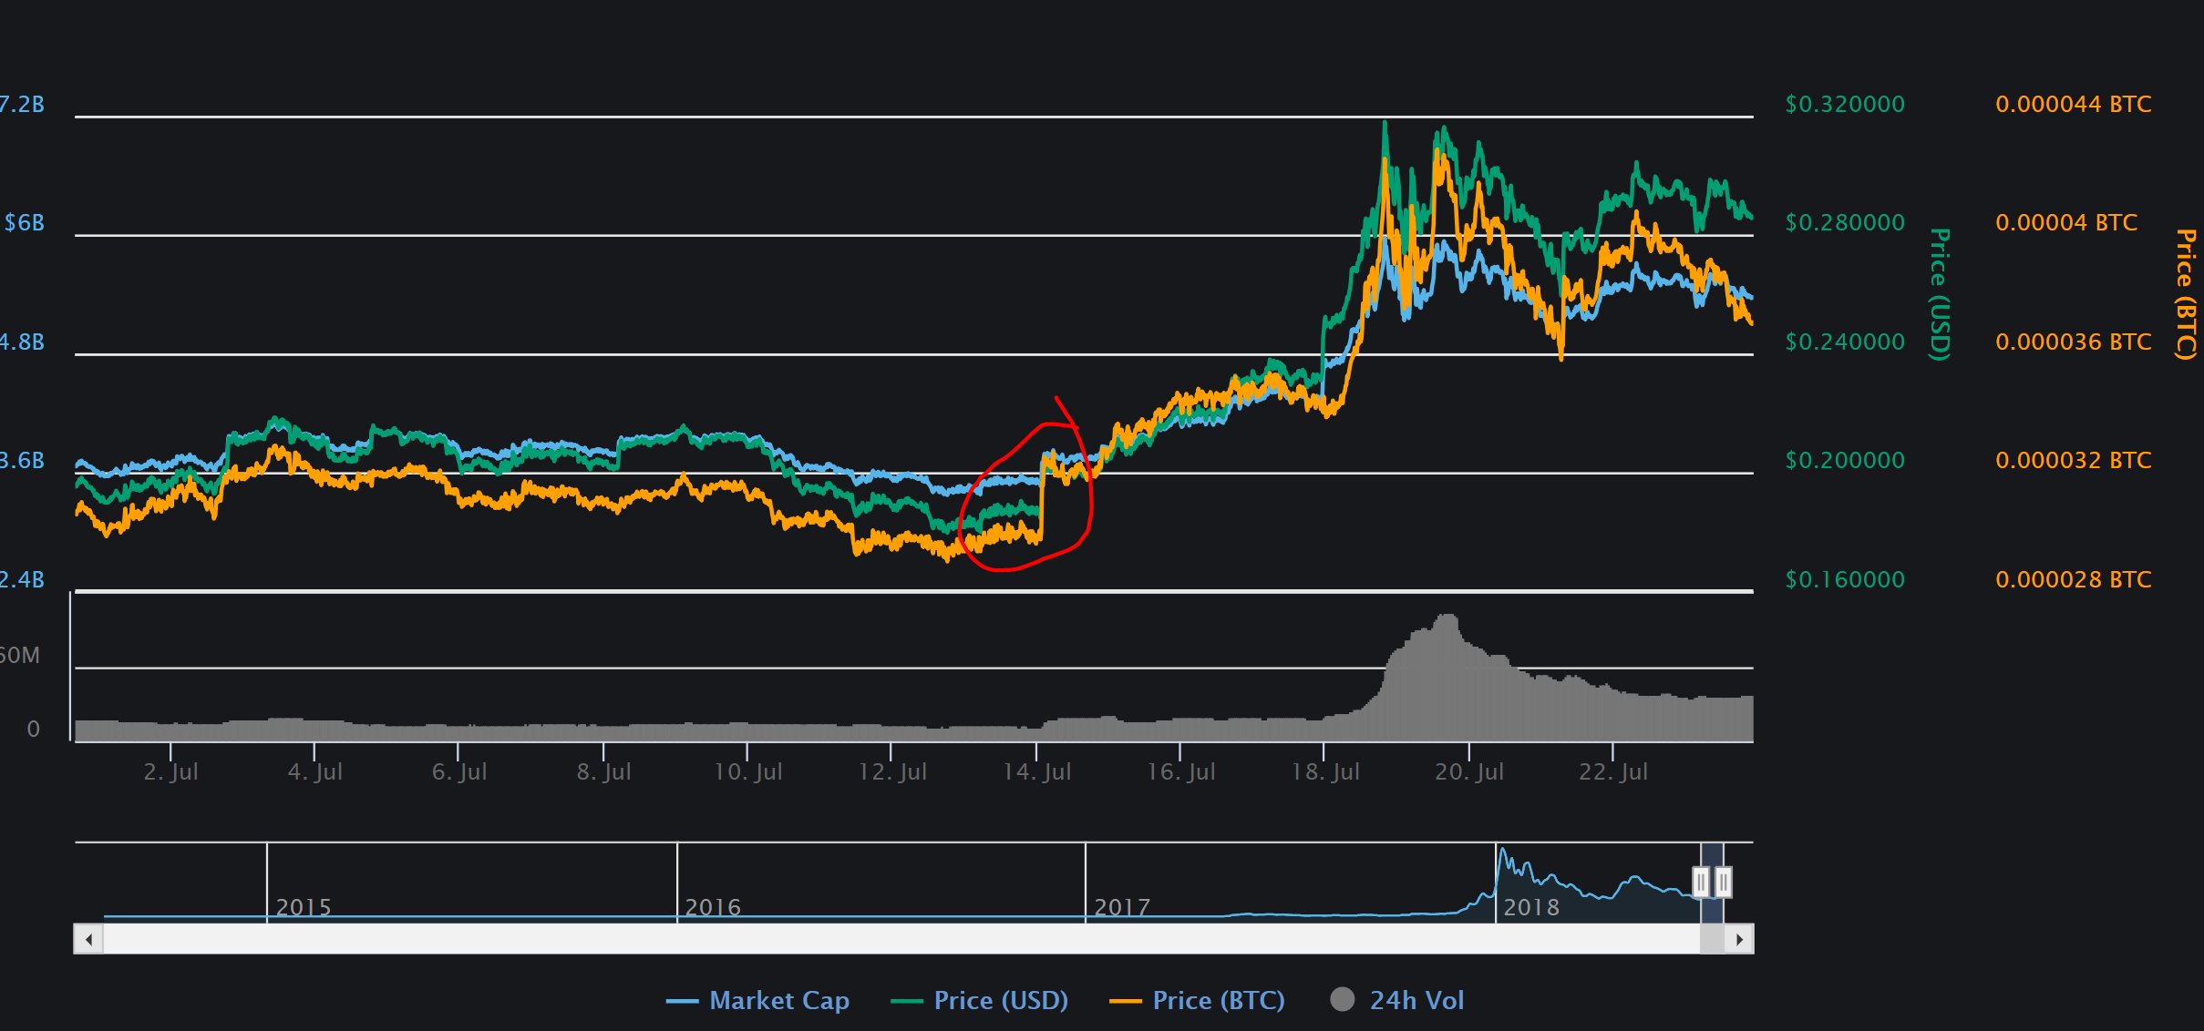Click the blue Market Cap legend line symbol
2204x1031 pixels.
coord(682,1001)
